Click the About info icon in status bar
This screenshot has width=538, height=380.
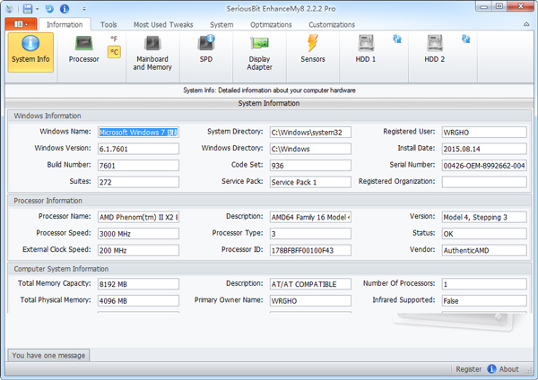coord(491,368)
